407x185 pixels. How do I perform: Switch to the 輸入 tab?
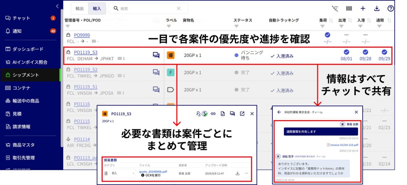click(x=97, y=8)
